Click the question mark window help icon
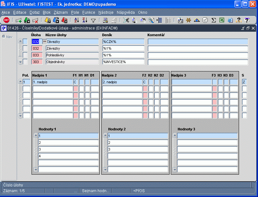 247,20
